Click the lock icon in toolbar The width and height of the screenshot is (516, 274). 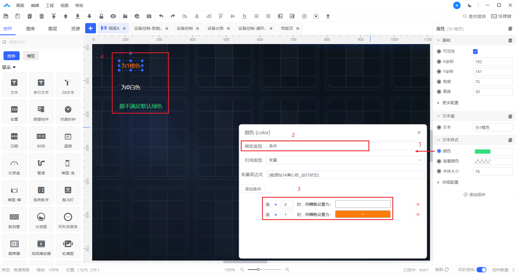coord(101,16)
